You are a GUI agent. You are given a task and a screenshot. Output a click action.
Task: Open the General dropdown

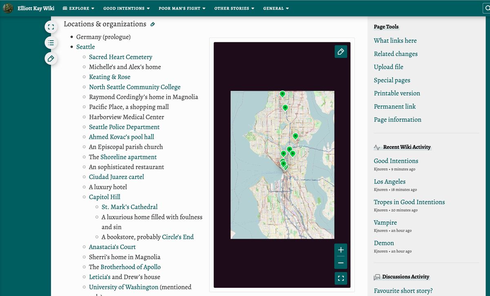(x=276, y=8)
